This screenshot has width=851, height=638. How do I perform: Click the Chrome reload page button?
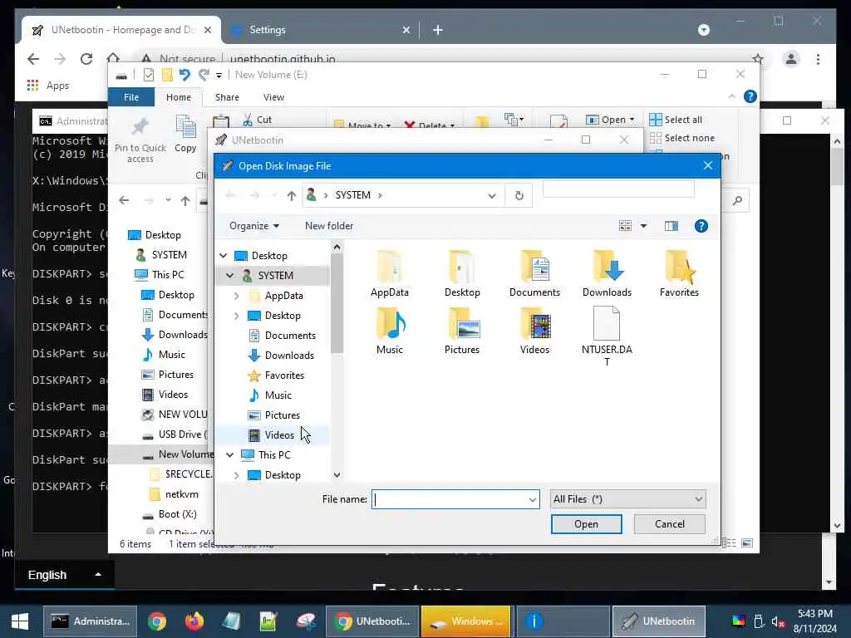[x=86, y=59]
